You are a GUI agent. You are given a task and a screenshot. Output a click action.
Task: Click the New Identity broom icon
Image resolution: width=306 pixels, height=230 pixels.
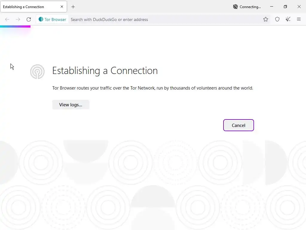pyautogui.click(x=288, y=19)
